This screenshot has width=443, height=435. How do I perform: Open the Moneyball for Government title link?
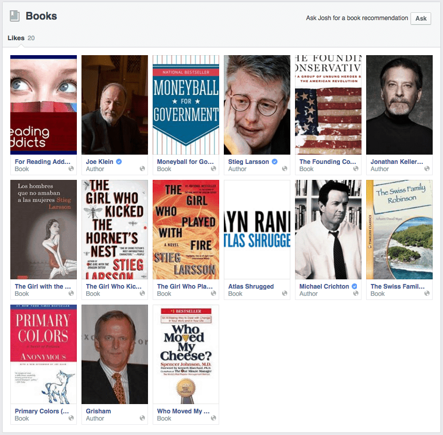click(185, 161)
